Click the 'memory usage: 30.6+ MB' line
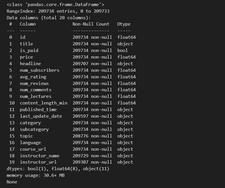225x188 pixels. pos(36,175)
